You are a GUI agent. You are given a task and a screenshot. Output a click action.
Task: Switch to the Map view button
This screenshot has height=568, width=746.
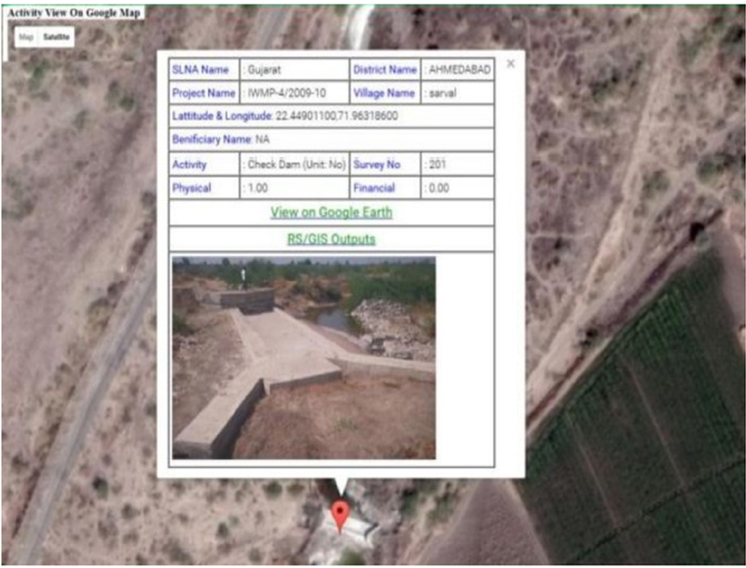point(26,37)
